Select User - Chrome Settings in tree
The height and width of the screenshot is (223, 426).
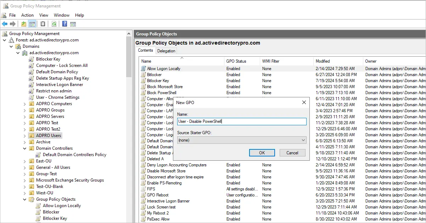58,97
